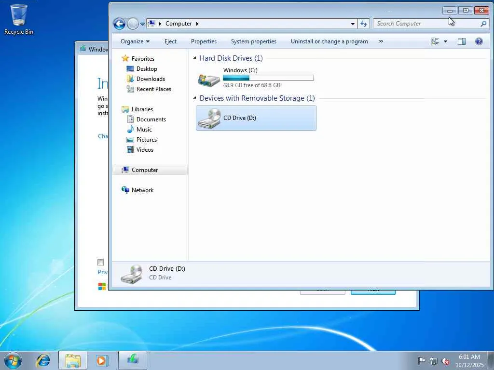Select Network in the navigation pane
The image size is (494, 370).
tap(142, 190)
